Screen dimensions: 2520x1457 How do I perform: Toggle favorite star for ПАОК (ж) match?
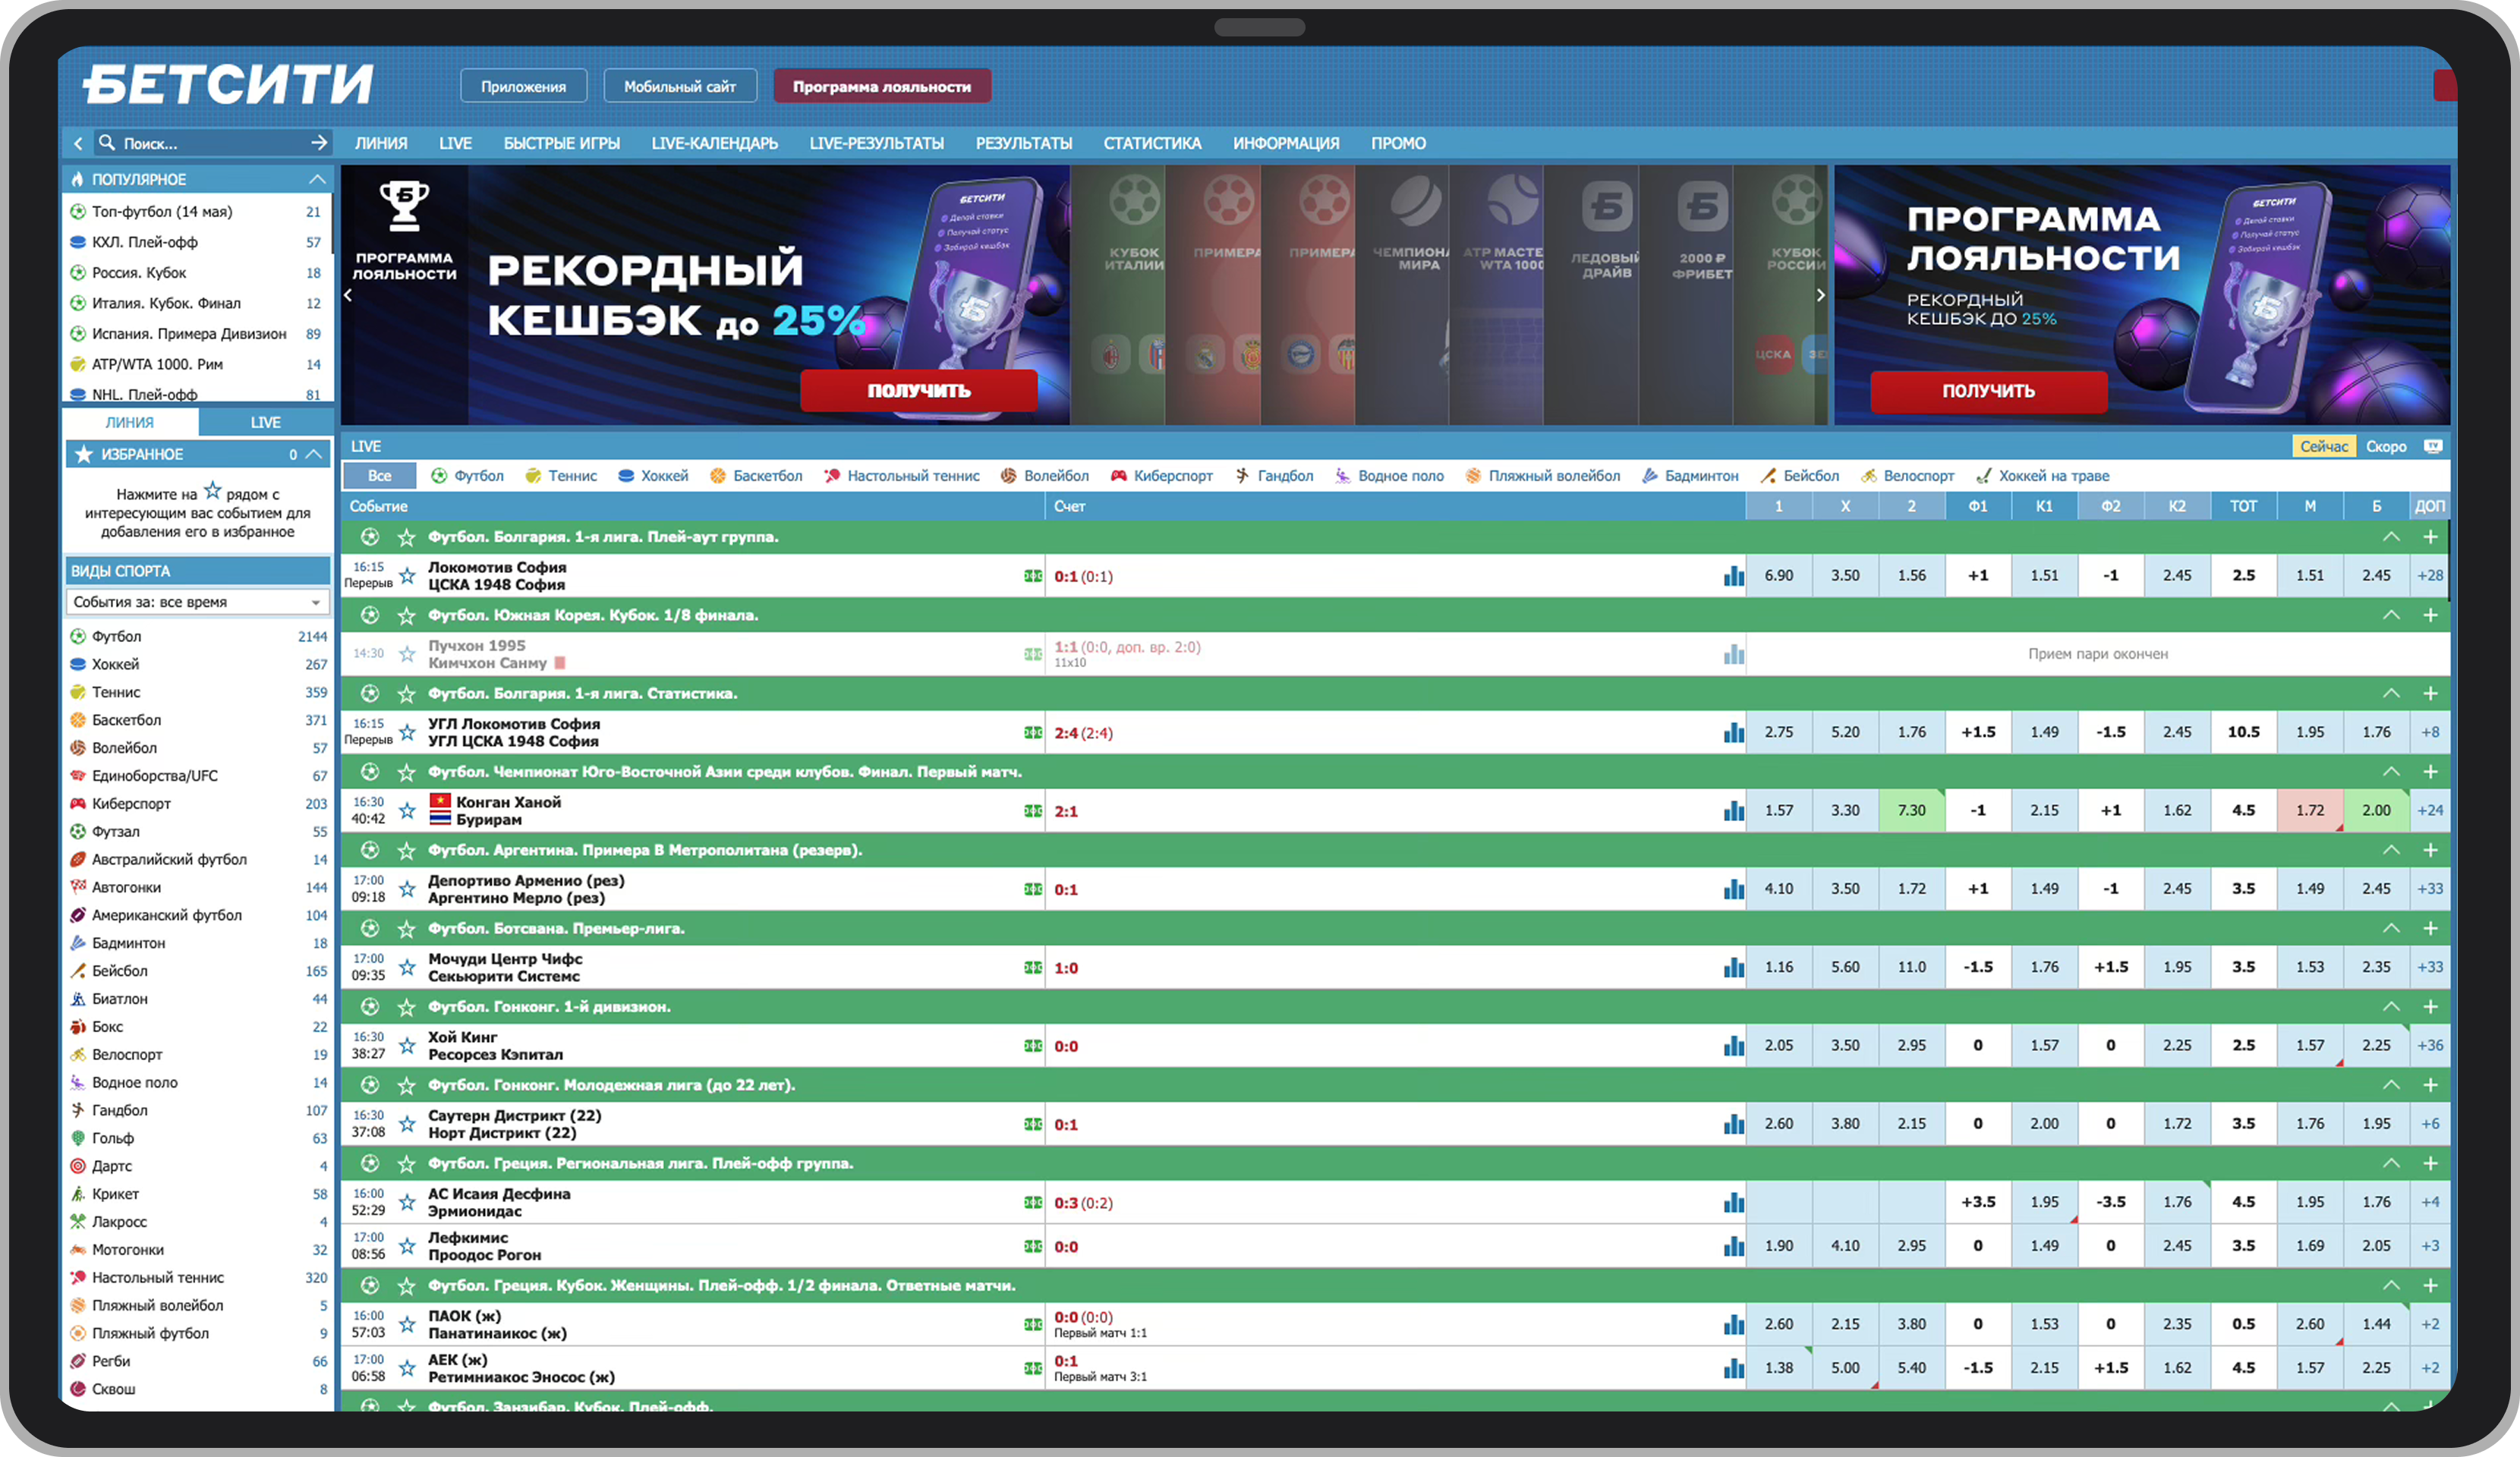(407, 1325)
